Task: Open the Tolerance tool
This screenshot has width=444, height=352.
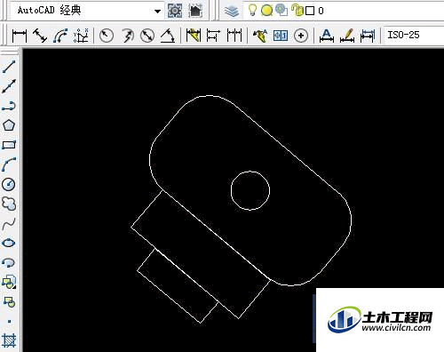Action: click(281, 36)
